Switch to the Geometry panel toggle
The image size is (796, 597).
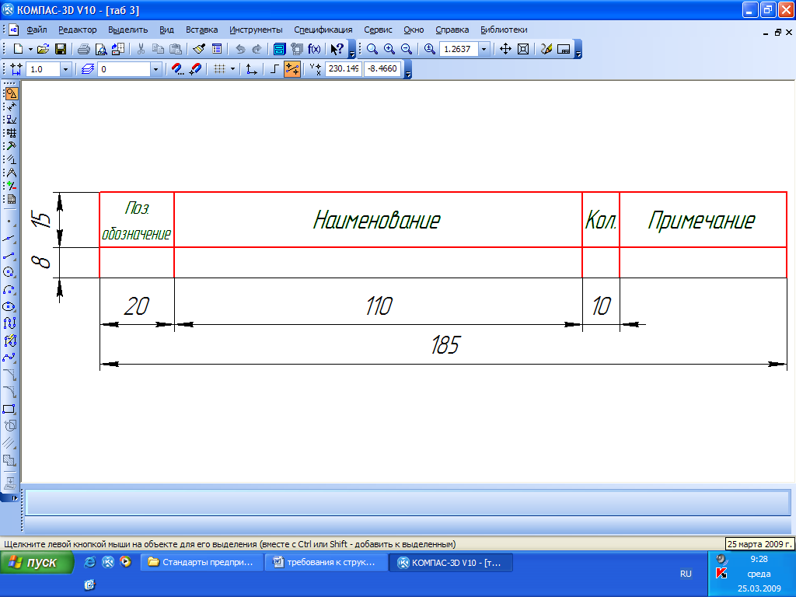point(11,93)
